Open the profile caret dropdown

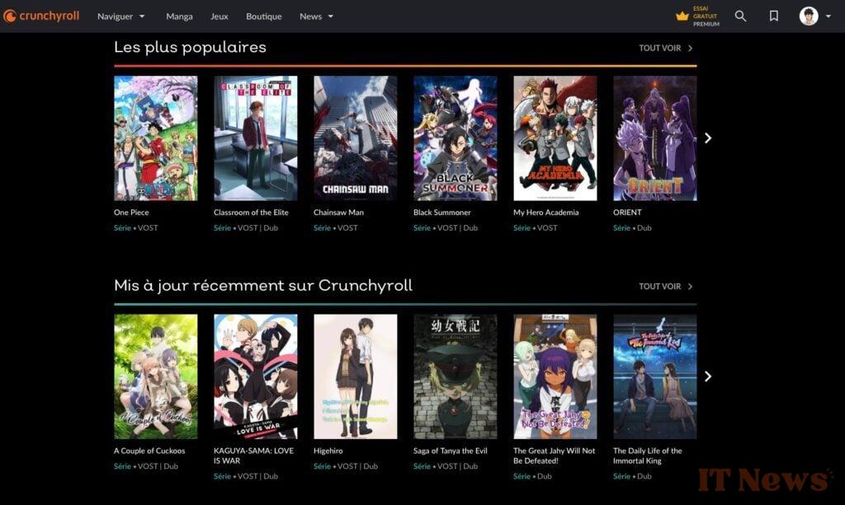click(828, 16)
